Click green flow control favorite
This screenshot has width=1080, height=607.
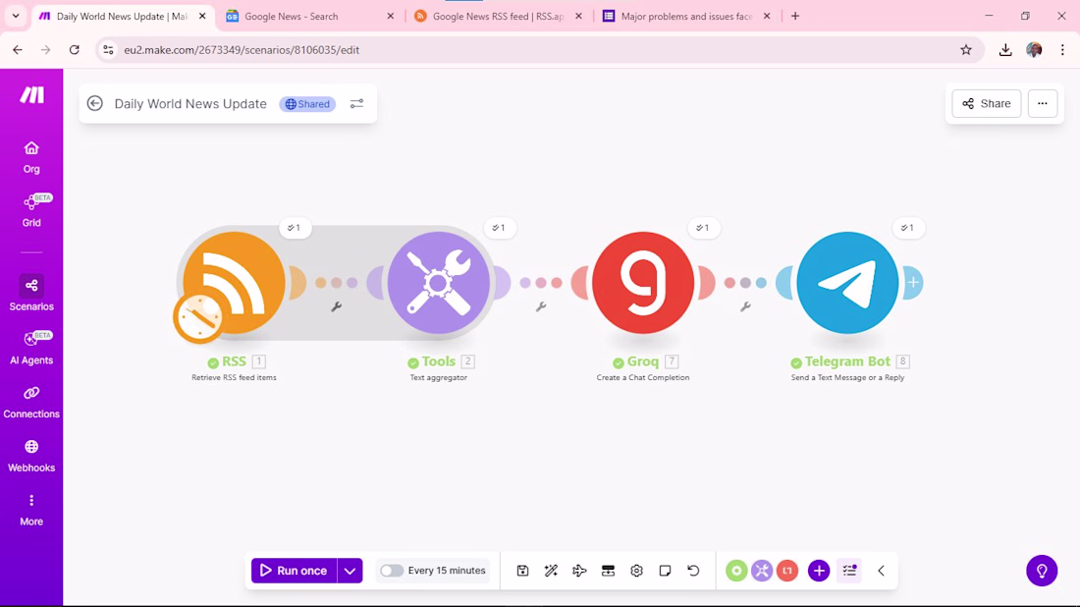click(736, 571)
